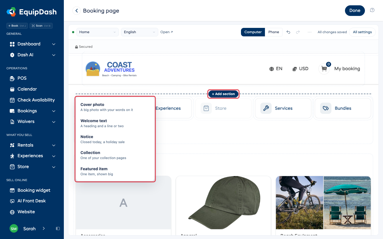
Task: Click the Services wrench icon
Action: click(x=266, y=108)
